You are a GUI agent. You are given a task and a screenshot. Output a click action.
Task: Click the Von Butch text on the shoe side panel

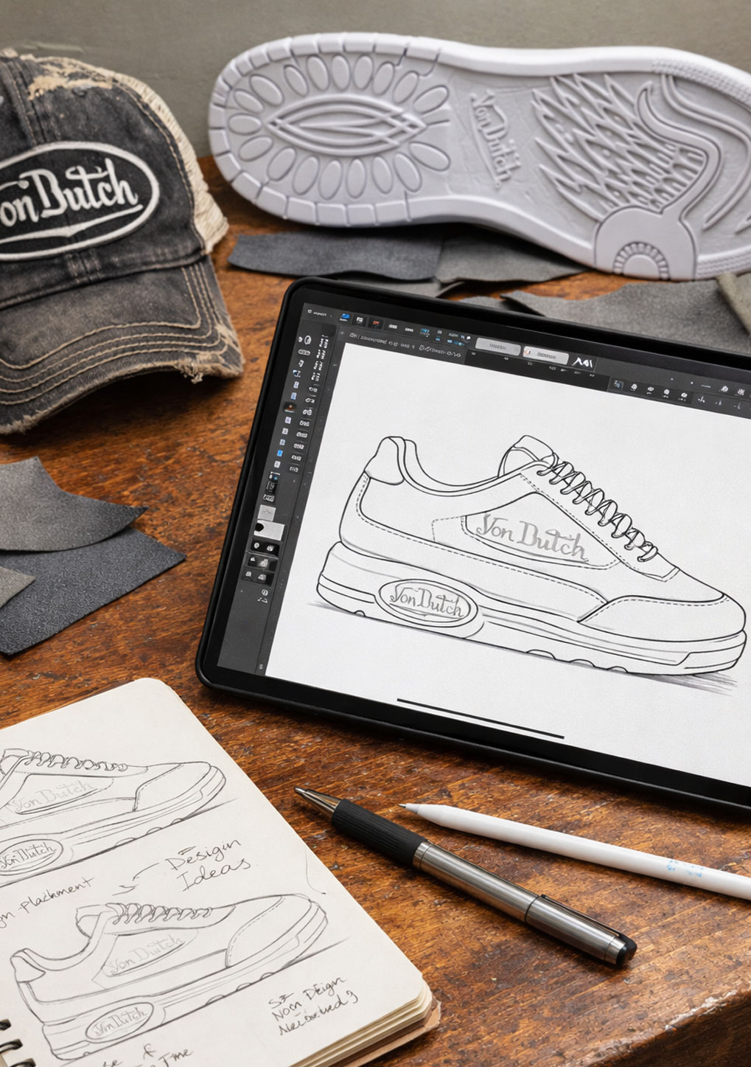coord(531,536)
